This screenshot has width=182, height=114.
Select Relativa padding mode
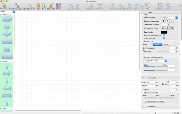pos(157,45)
